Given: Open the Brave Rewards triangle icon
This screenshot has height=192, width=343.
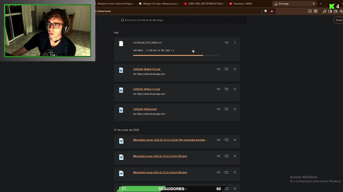Looking at the screenshot, I should coord(272,11).
